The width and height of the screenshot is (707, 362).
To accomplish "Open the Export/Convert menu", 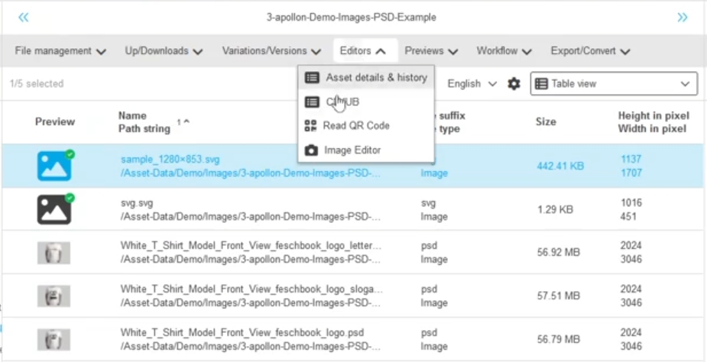I will click(590, 51).
